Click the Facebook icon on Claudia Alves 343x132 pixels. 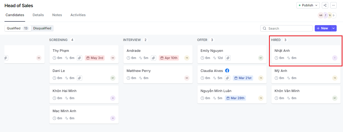227,71
